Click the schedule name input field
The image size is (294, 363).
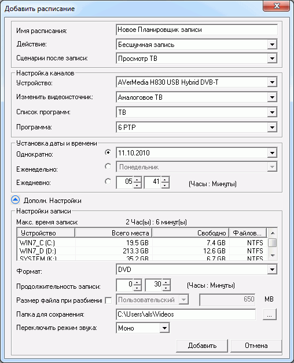(x=197, y=30)
